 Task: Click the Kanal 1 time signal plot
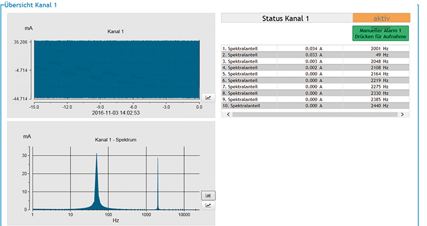pos(117,70)
